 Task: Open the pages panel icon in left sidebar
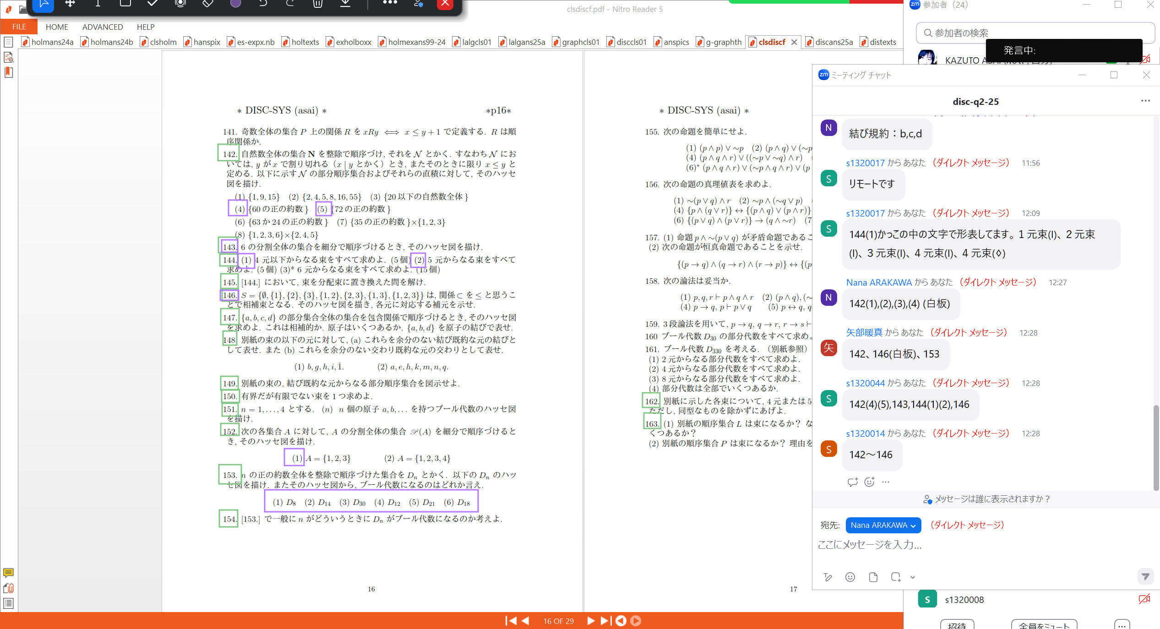[8, 42]
